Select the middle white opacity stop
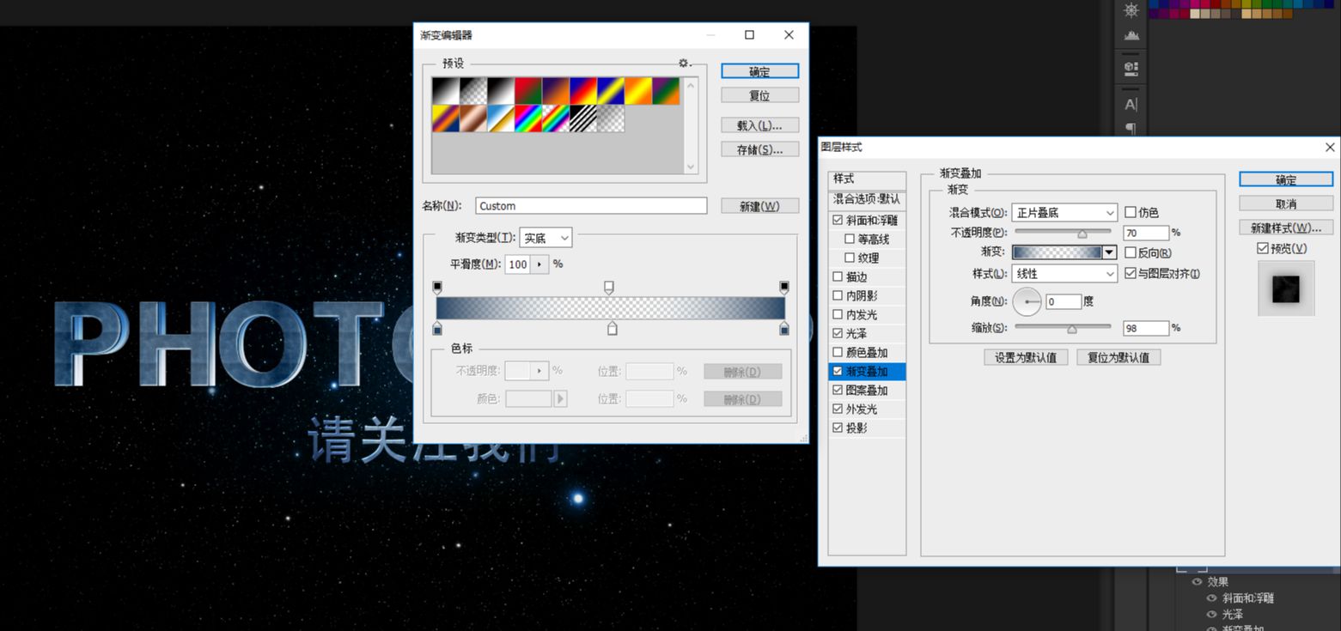The height and width of the screenshot is (631, 1341). [609, 287]
